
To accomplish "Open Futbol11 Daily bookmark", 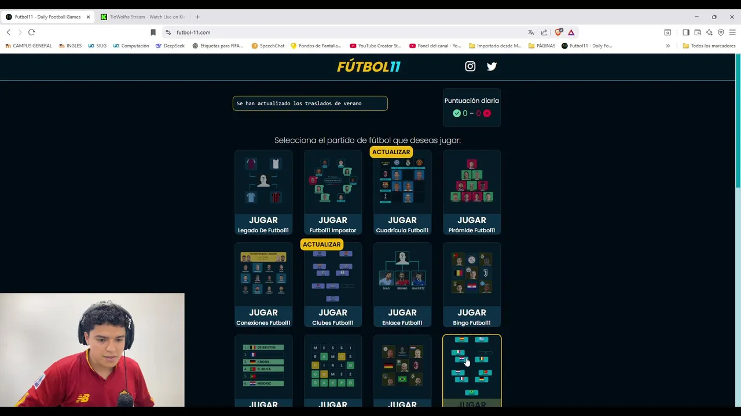I will [587, 46].
